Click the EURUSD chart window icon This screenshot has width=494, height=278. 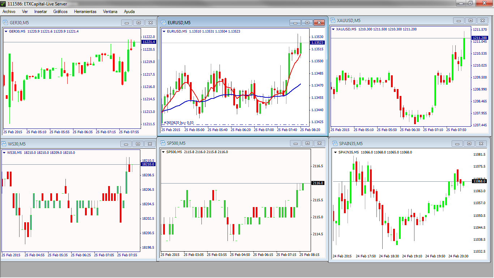coord(163,22)
